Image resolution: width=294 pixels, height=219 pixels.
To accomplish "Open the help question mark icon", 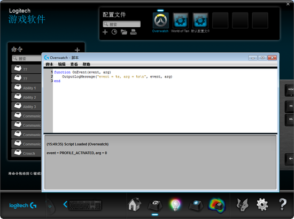I will point(282,205).
